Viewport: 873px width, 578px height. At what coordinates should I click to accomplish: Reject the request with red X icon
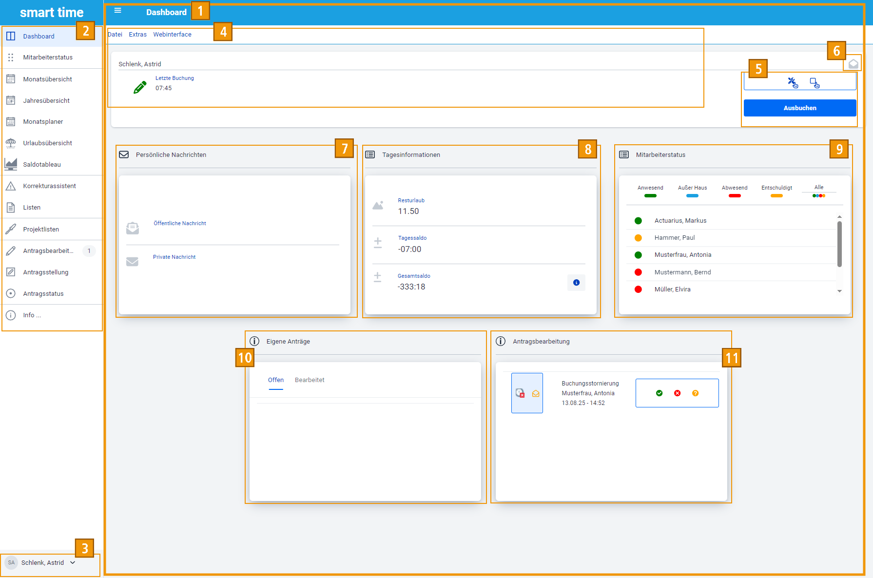677,393
